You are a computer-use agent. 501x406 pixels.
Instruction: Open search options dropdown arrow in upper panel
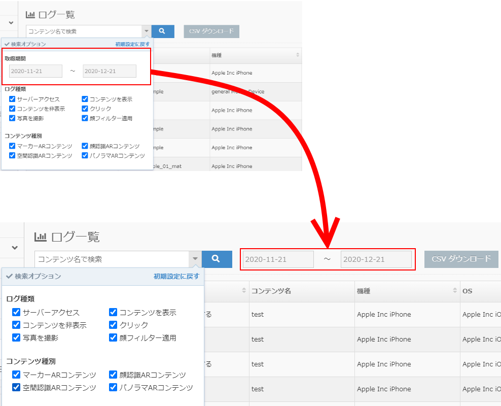pos(147,31)
